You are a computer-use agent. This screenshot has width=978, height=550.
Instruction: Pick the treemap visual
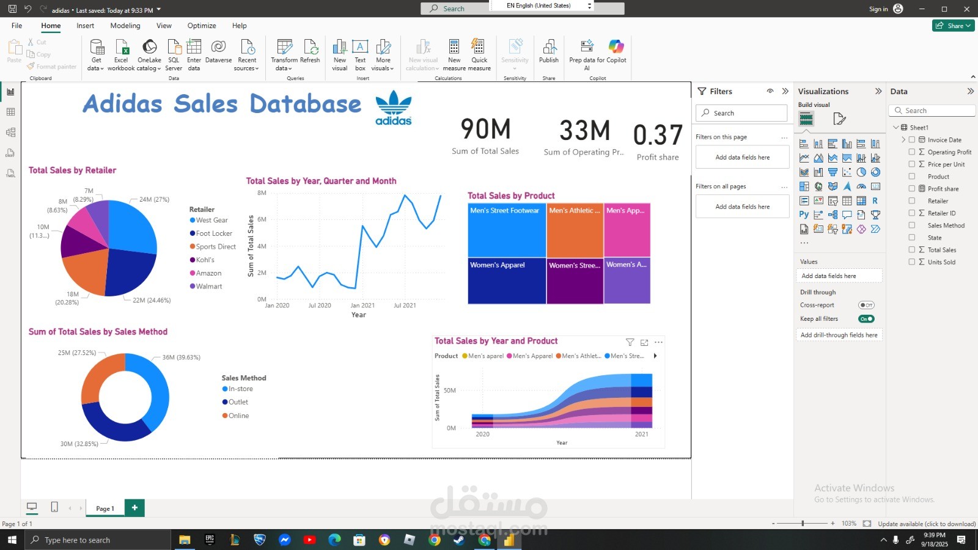click(x=804, y=186)
